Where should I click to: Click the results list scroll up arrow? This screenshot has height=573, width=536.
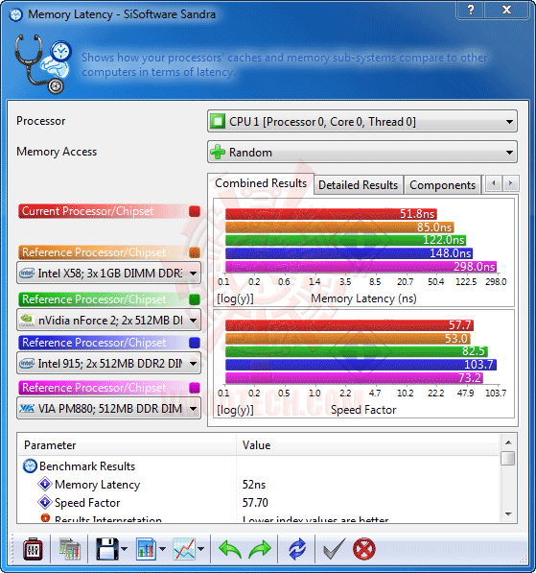click(508, 442)
